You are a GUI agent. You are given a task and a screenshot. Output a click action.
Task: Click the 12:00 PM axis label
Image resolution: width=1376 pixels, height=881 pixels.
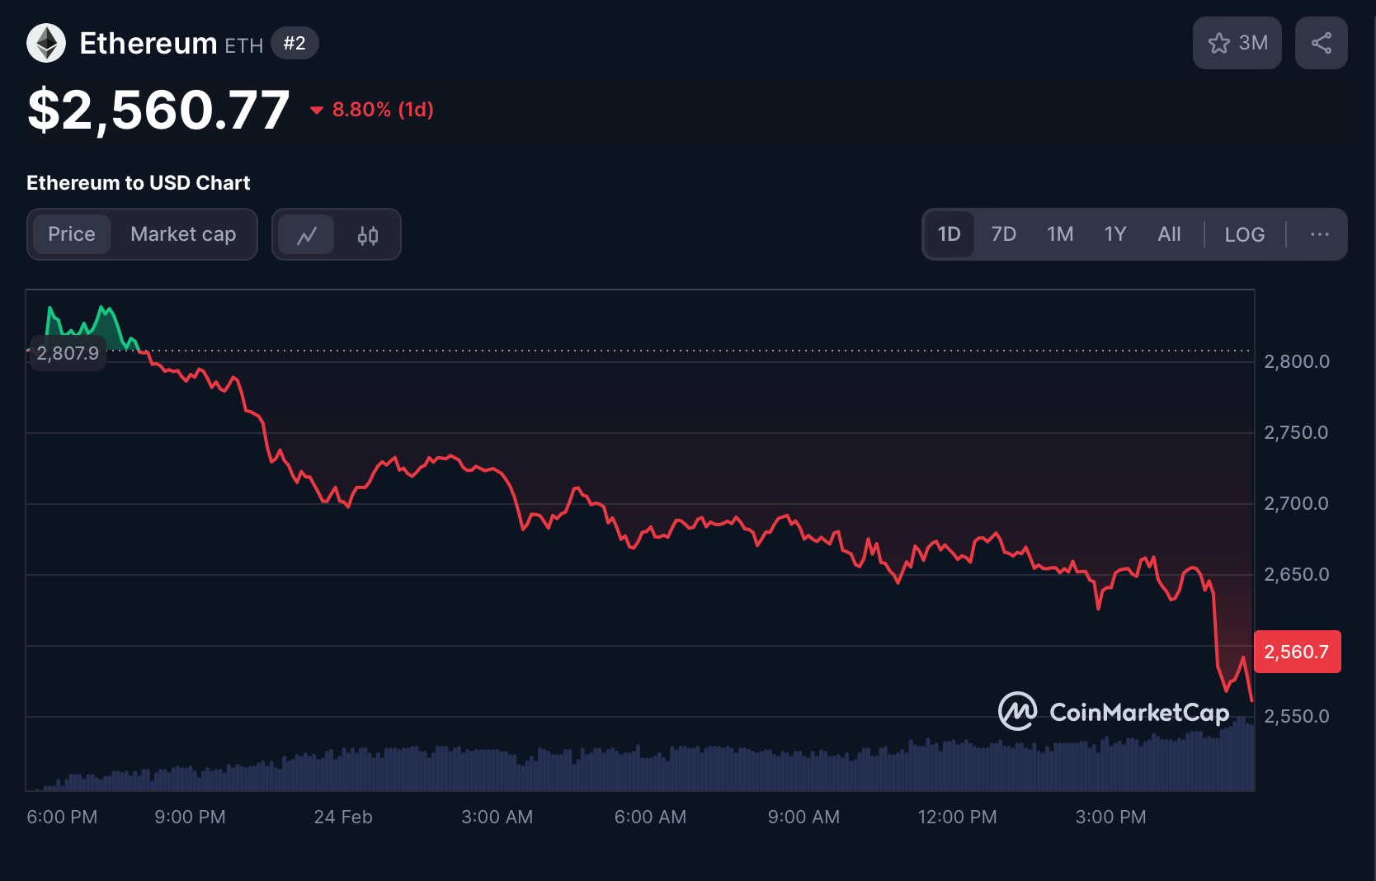(x=957, y=817)
